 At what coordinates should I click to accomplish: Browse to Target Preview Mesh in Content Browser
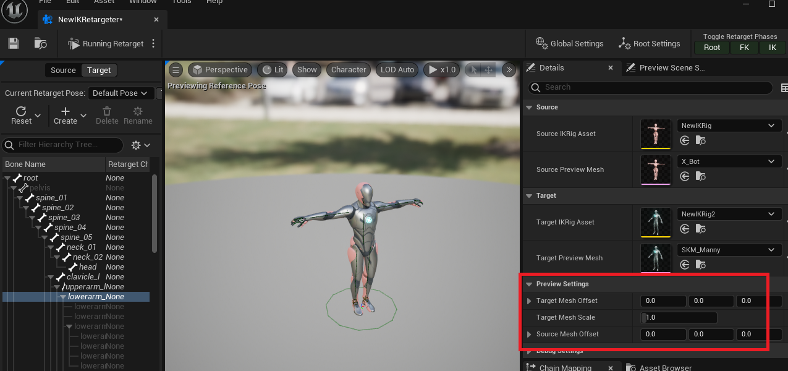coord(700,265)
